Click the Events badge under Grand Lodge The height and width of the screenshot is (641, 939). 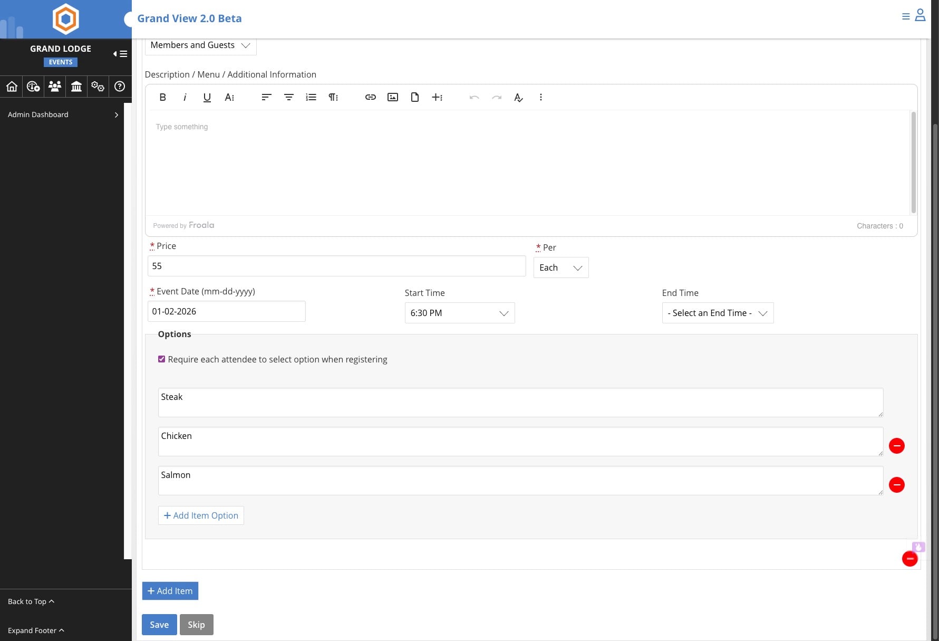click(x=61, y=62)
